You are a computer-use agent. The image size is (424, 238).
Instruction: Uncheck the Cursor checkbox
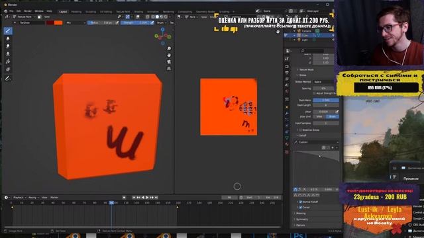(300, 207)
